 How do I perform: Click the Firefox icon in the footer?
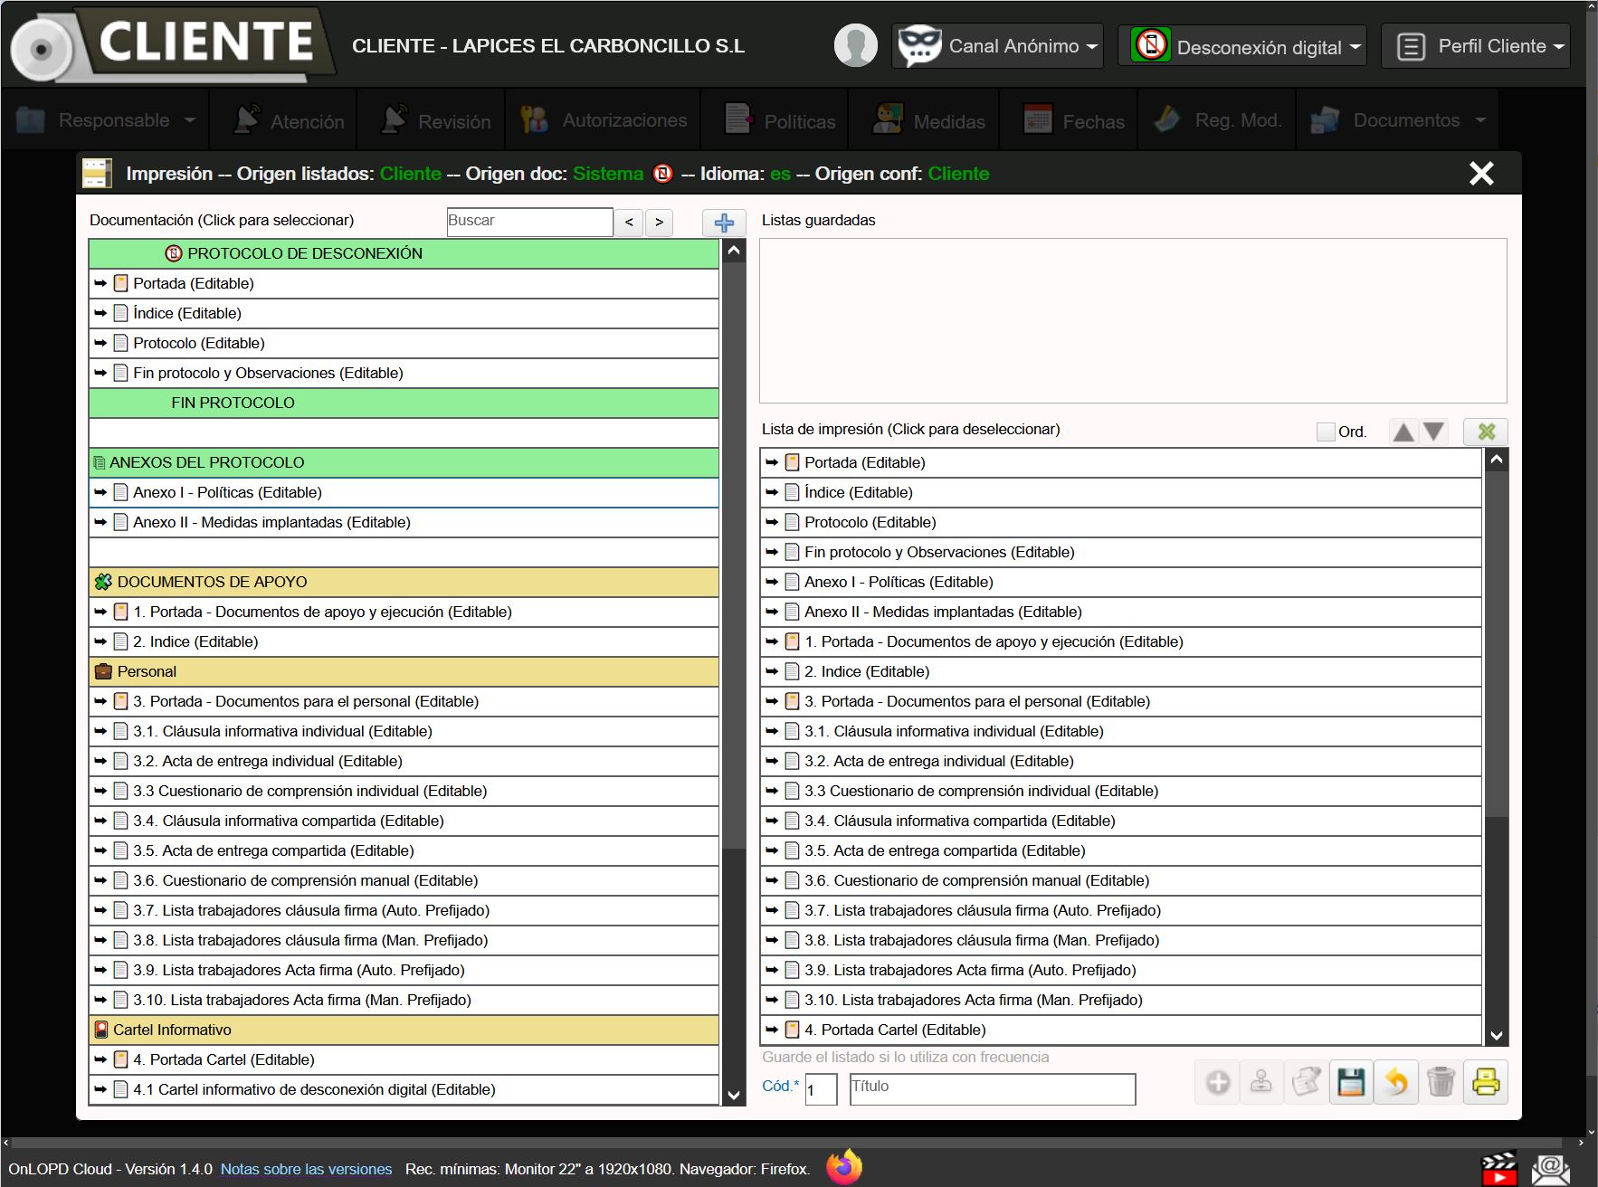click(x=844, y=1167)
